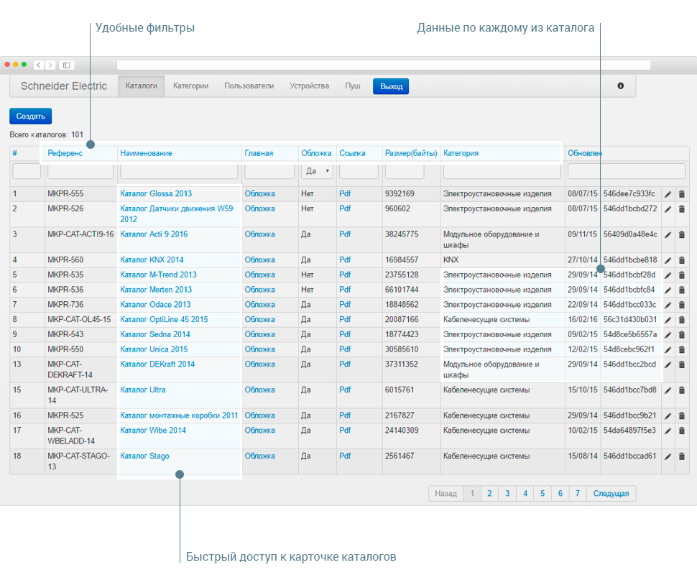
Task: Click the Schneider Electric brand link
Action: coord(64,86)
